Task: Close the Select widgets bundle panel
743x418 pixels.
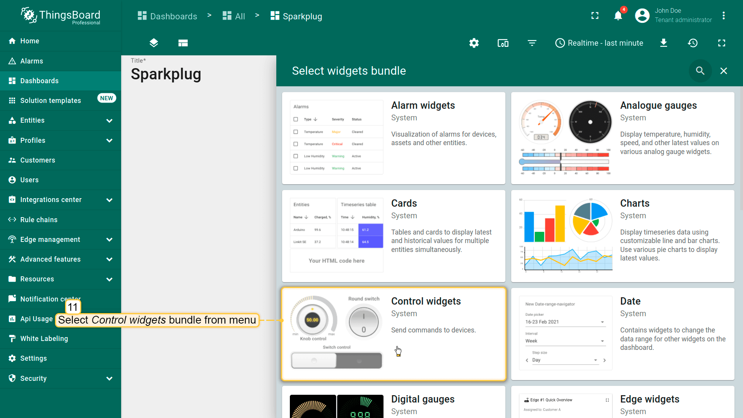Action: point(723,71)
